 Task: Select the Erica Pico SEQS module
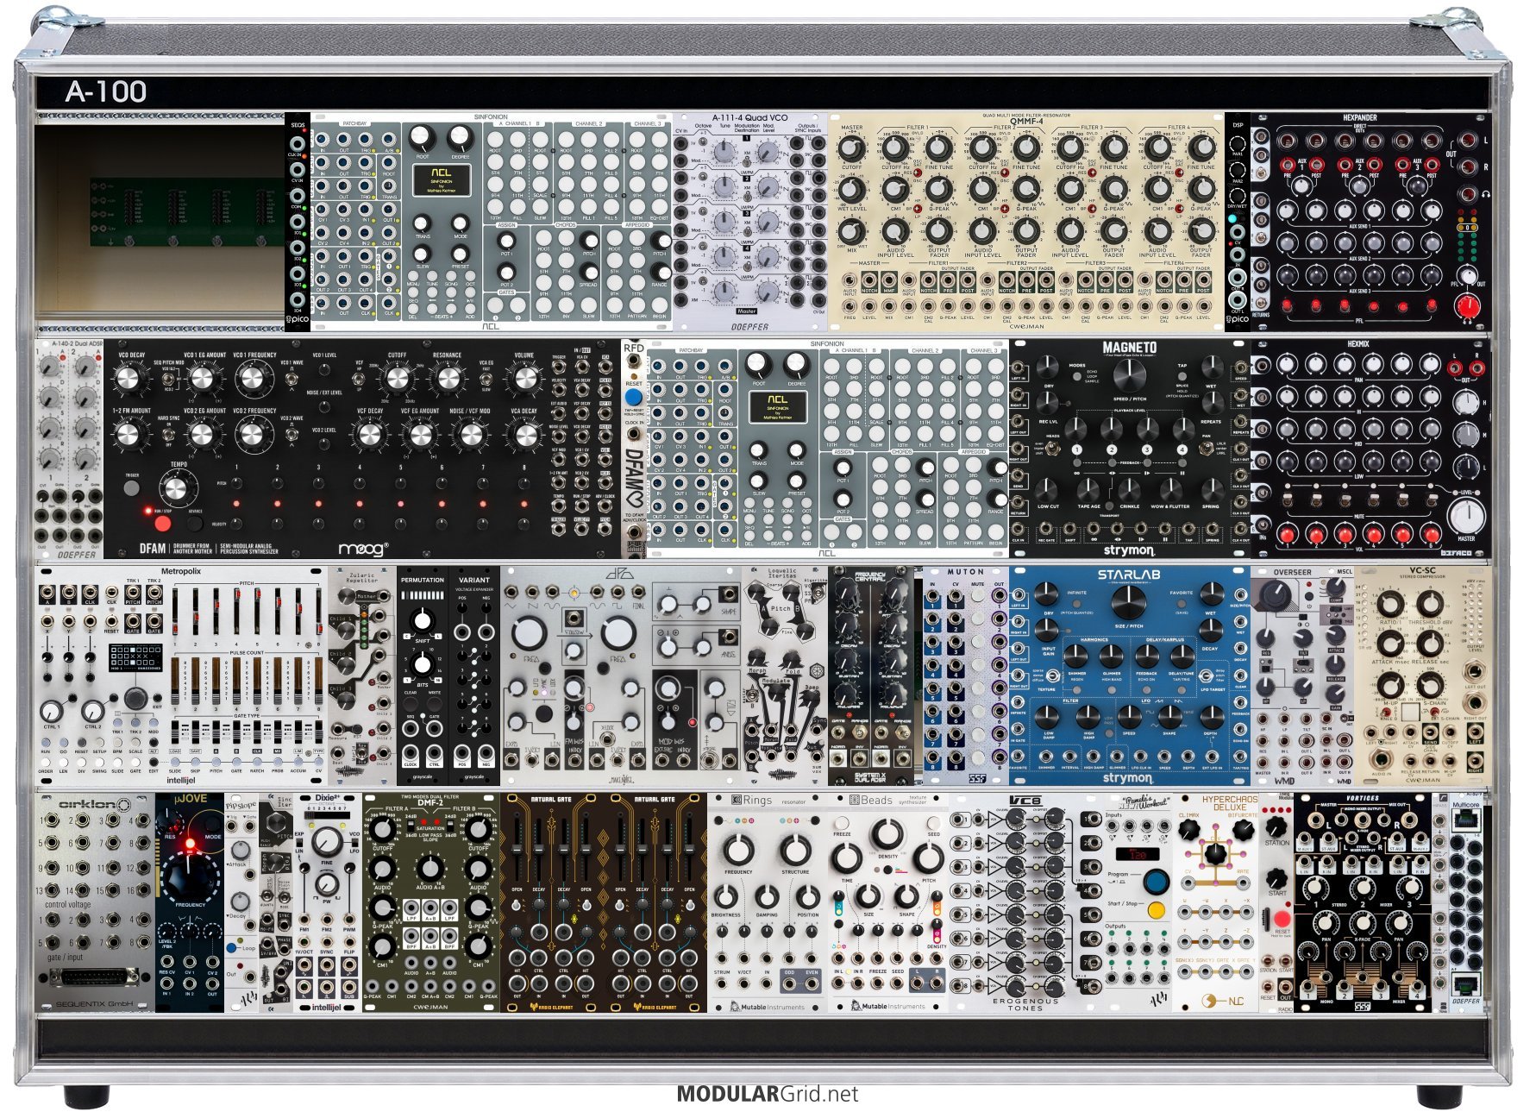[x=298, y=222]
